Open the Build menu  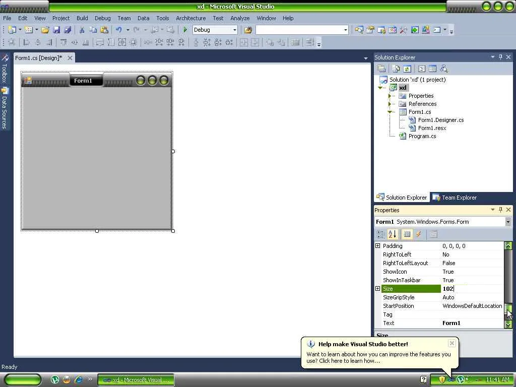pyautogui.click(x=82, y=18)
